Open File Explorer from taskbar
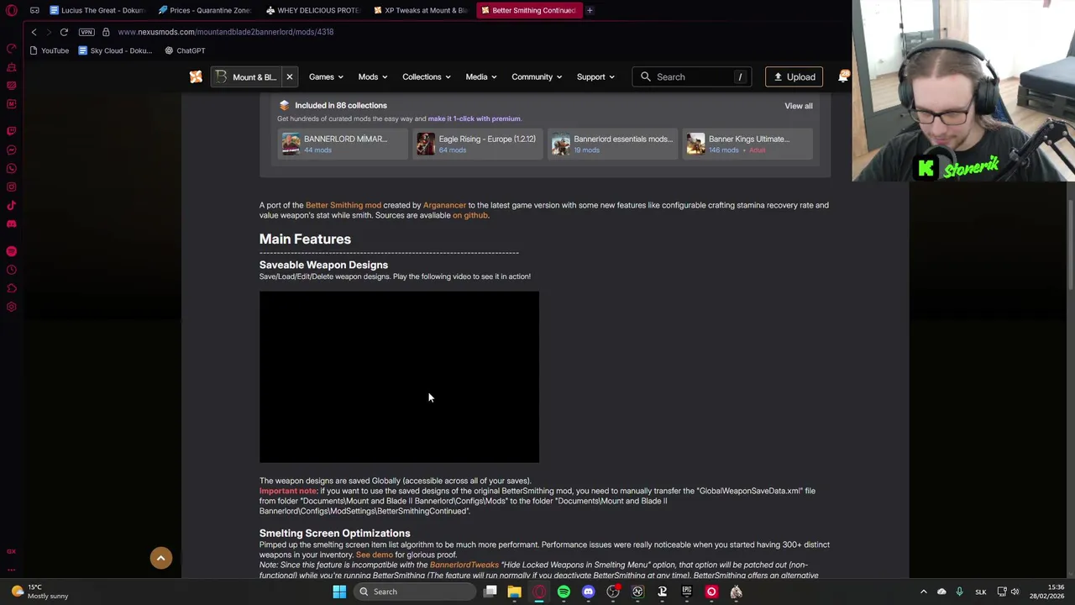 coord(514,592)
